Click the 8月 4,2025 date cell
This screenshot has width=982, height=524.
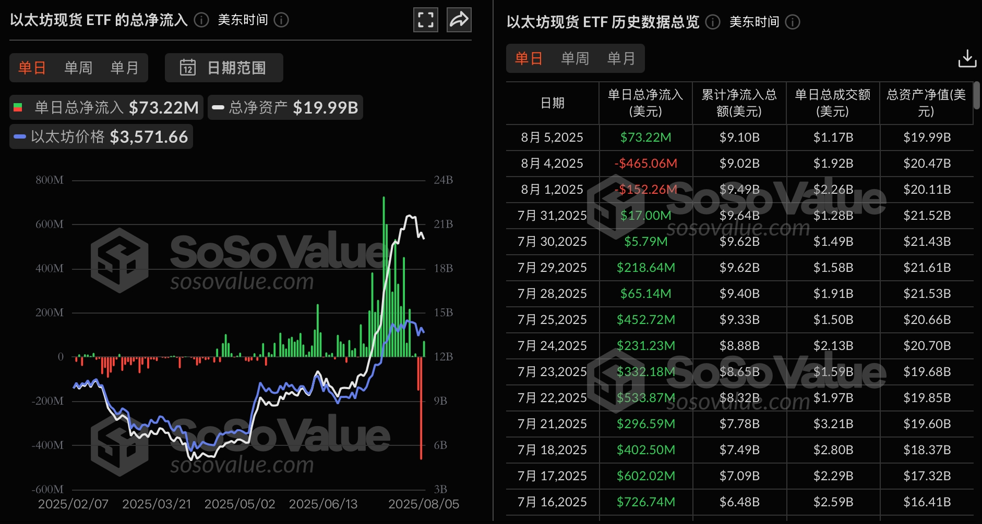[x=552, y=164]
